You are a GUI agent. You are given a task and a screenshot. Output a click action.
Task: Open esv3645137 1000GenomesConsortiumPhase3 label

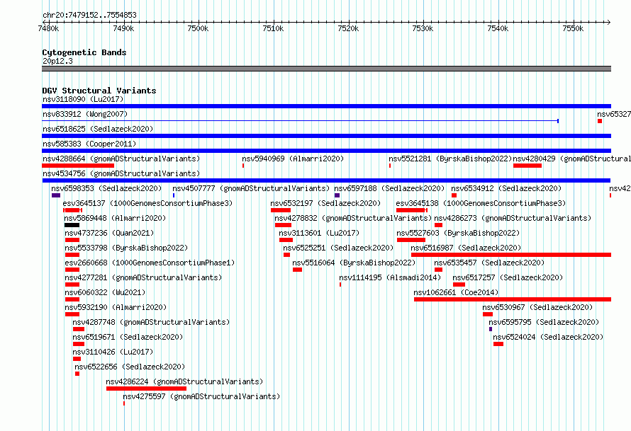[147, 203]
